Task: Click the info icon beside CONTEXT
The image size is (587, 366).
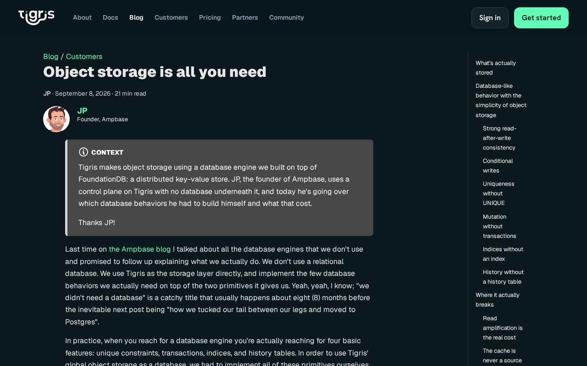Action: [83, 152]
